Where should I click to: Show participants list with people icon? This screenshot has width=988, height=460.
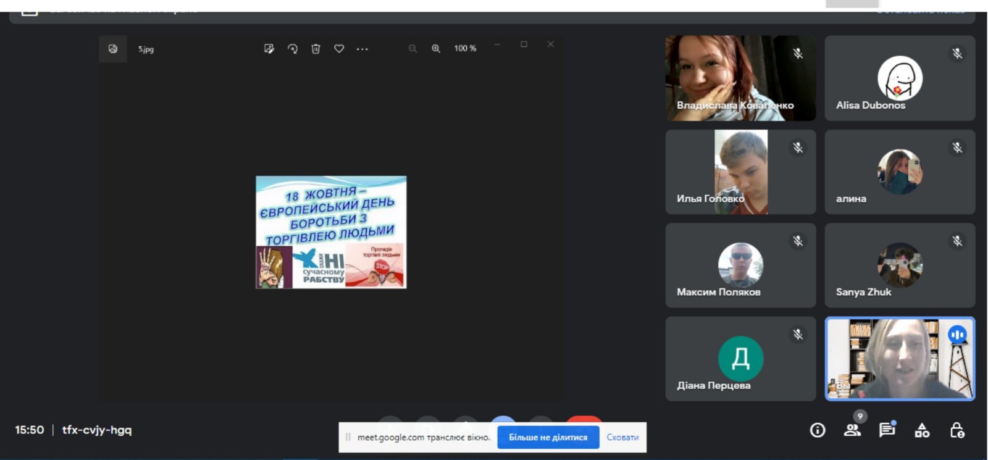click(x=852, y=430)
